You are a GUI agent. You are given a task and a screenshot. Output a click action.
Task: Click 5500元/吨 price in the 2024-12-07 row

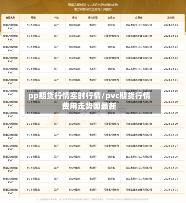pos(74,146)
